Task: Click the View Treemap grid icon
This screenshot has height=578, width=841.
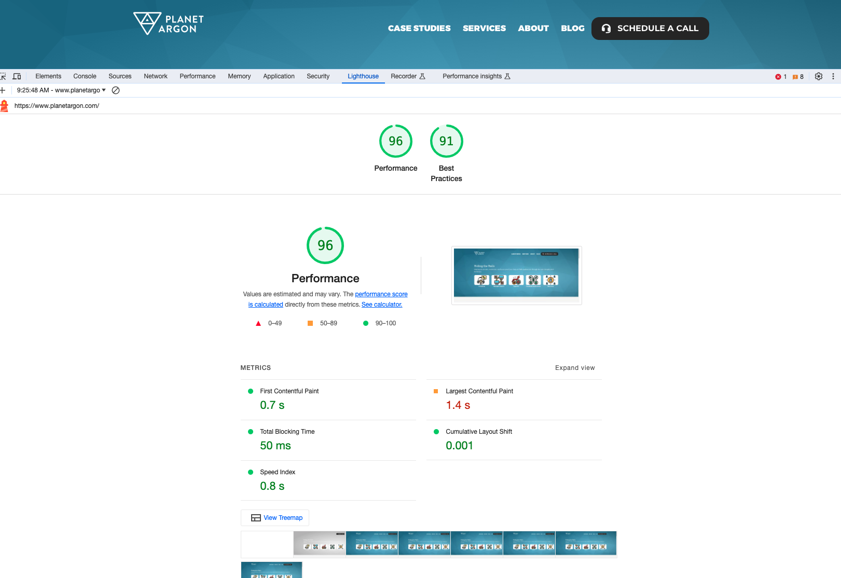Action: coord(256,518)
